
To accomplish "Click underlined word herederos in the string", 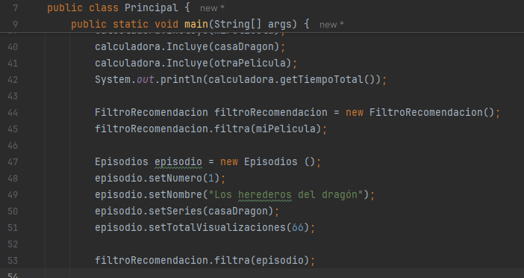I will tap(265, 195).
